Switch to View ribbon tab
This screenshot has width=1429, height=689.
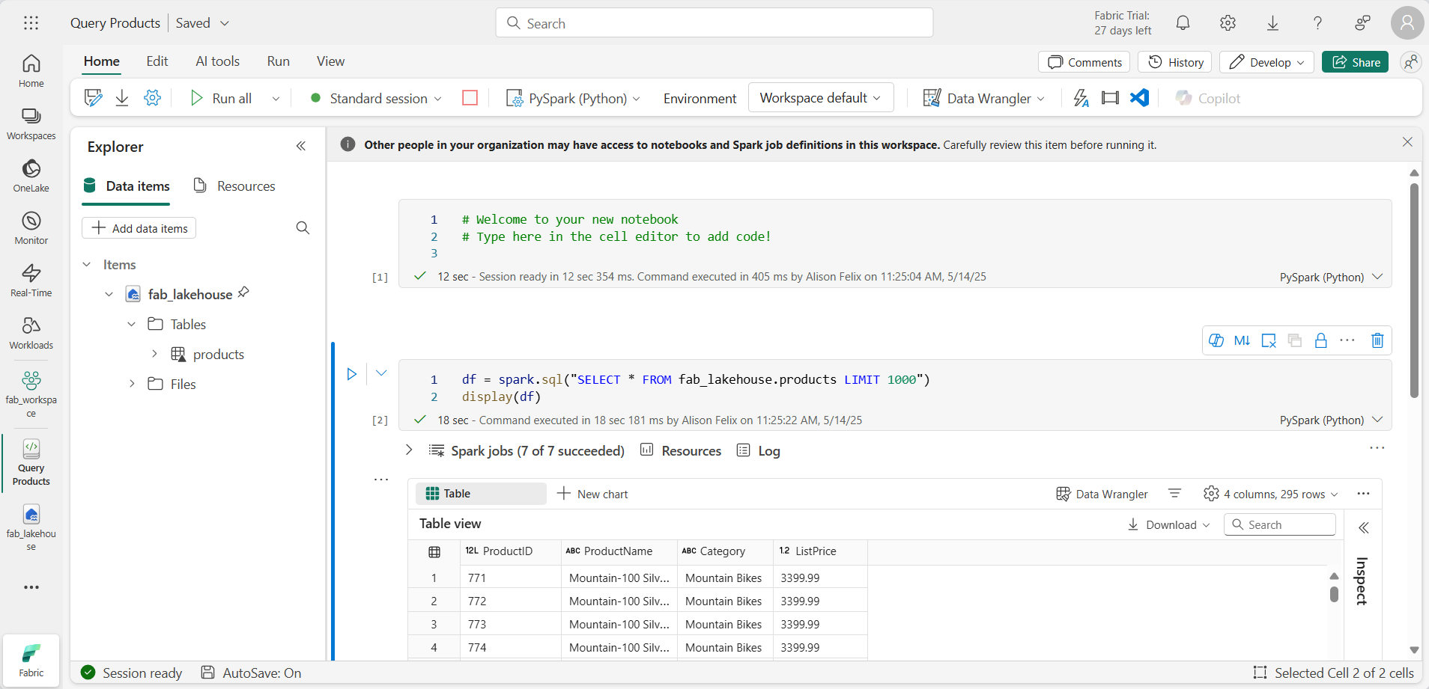pyautogui.click(x=330, y=61)
